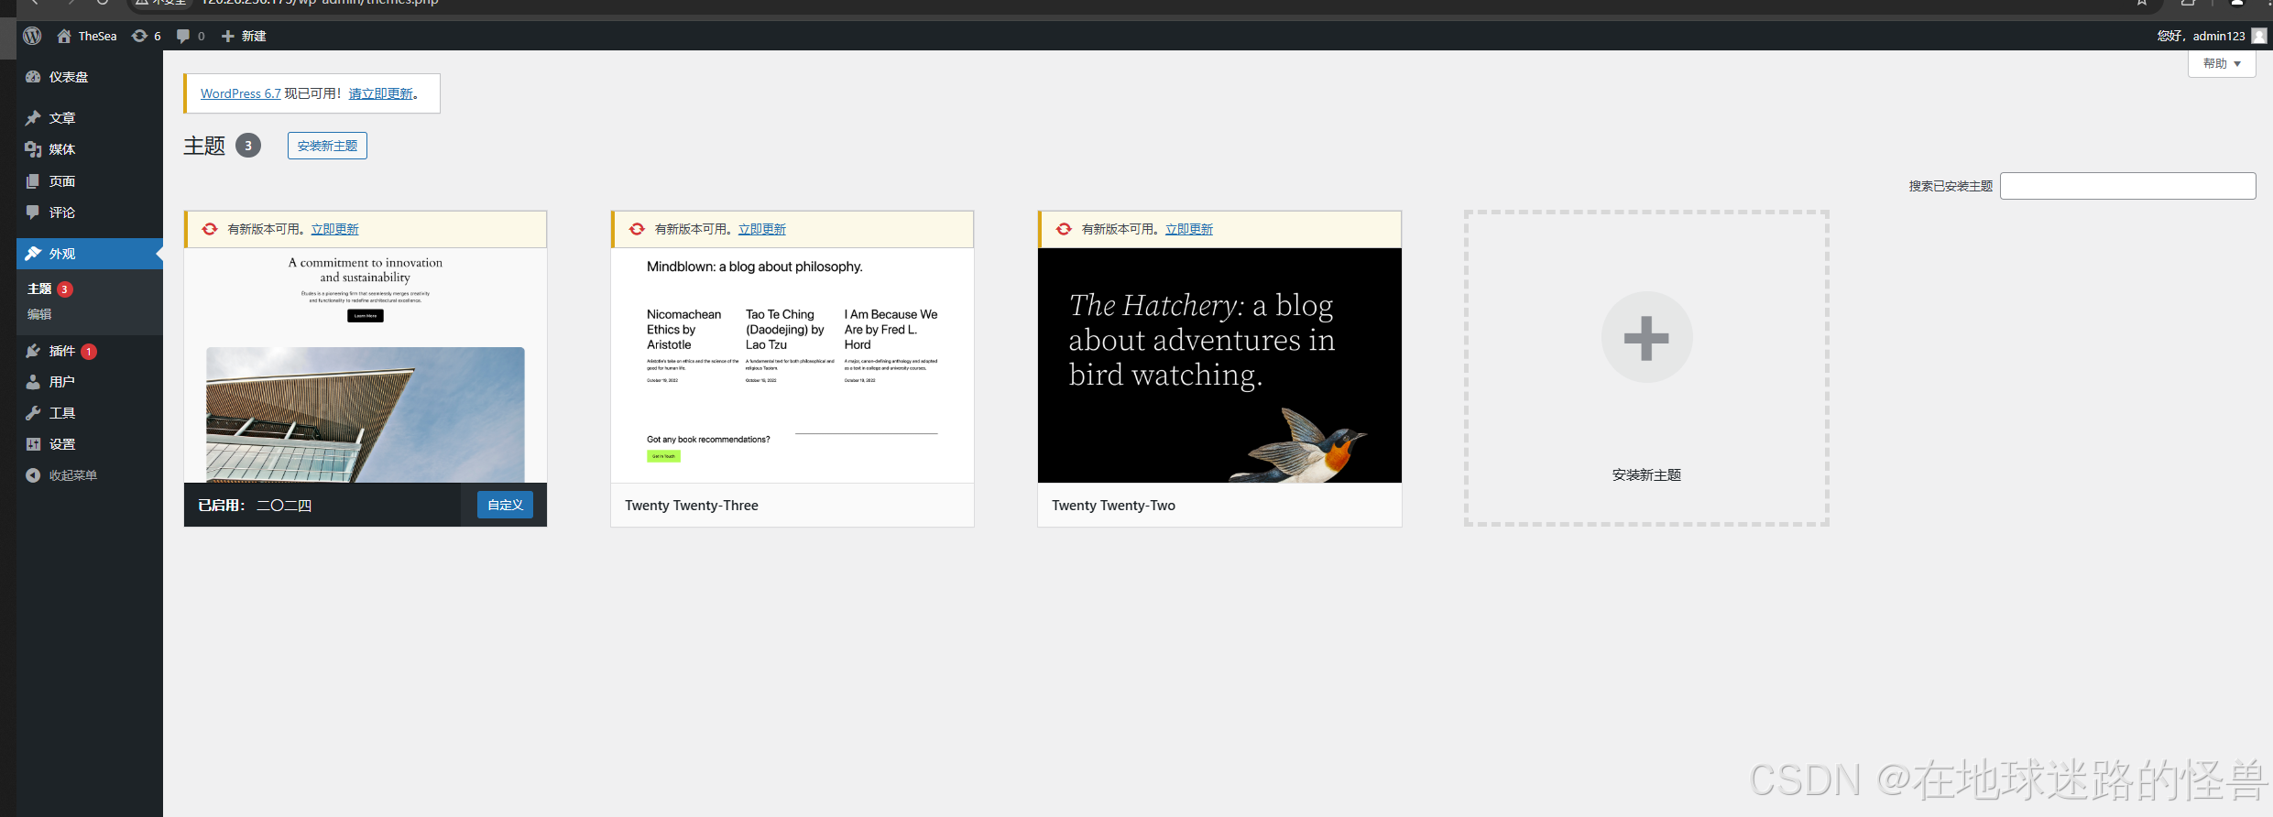This screenshot has width=2273, height=817.
Task: Collapse the sidebar with 收起菜单
Action: point(89,475)
